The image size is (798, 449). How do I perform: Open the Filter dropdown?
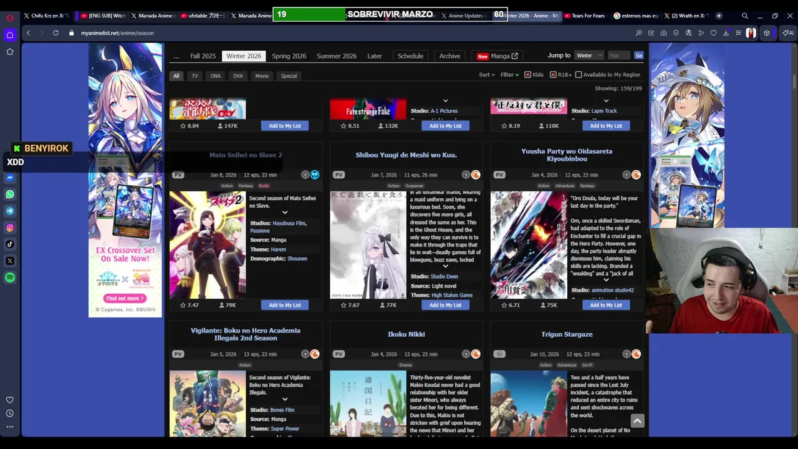pos(509,75)
